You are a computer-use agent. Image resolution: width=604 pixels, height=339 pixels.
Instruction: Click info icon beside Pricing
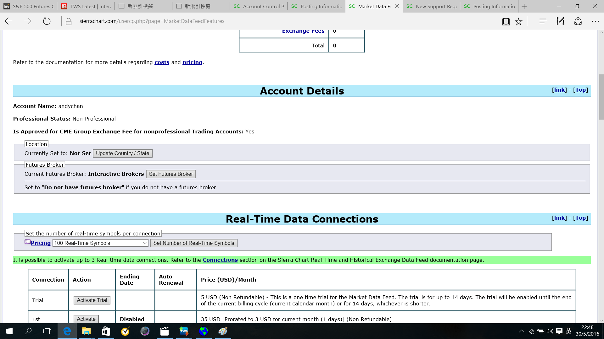point(28,242)
